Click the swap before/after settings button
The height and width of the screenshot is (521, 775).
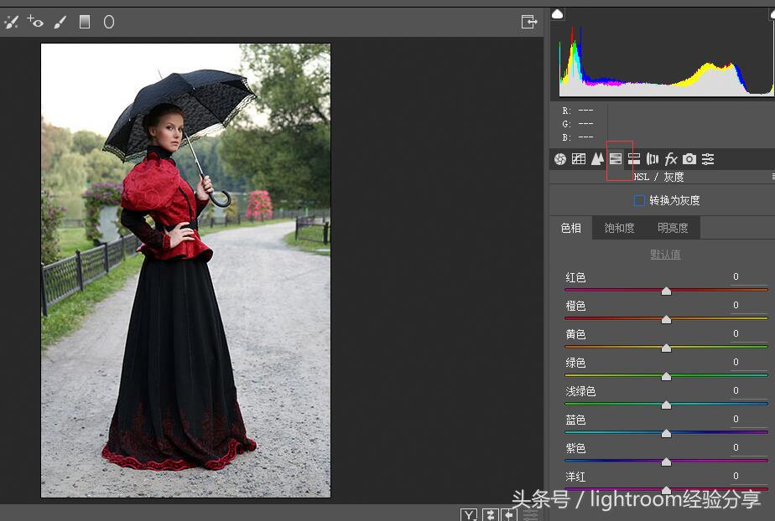pos(491,513)
